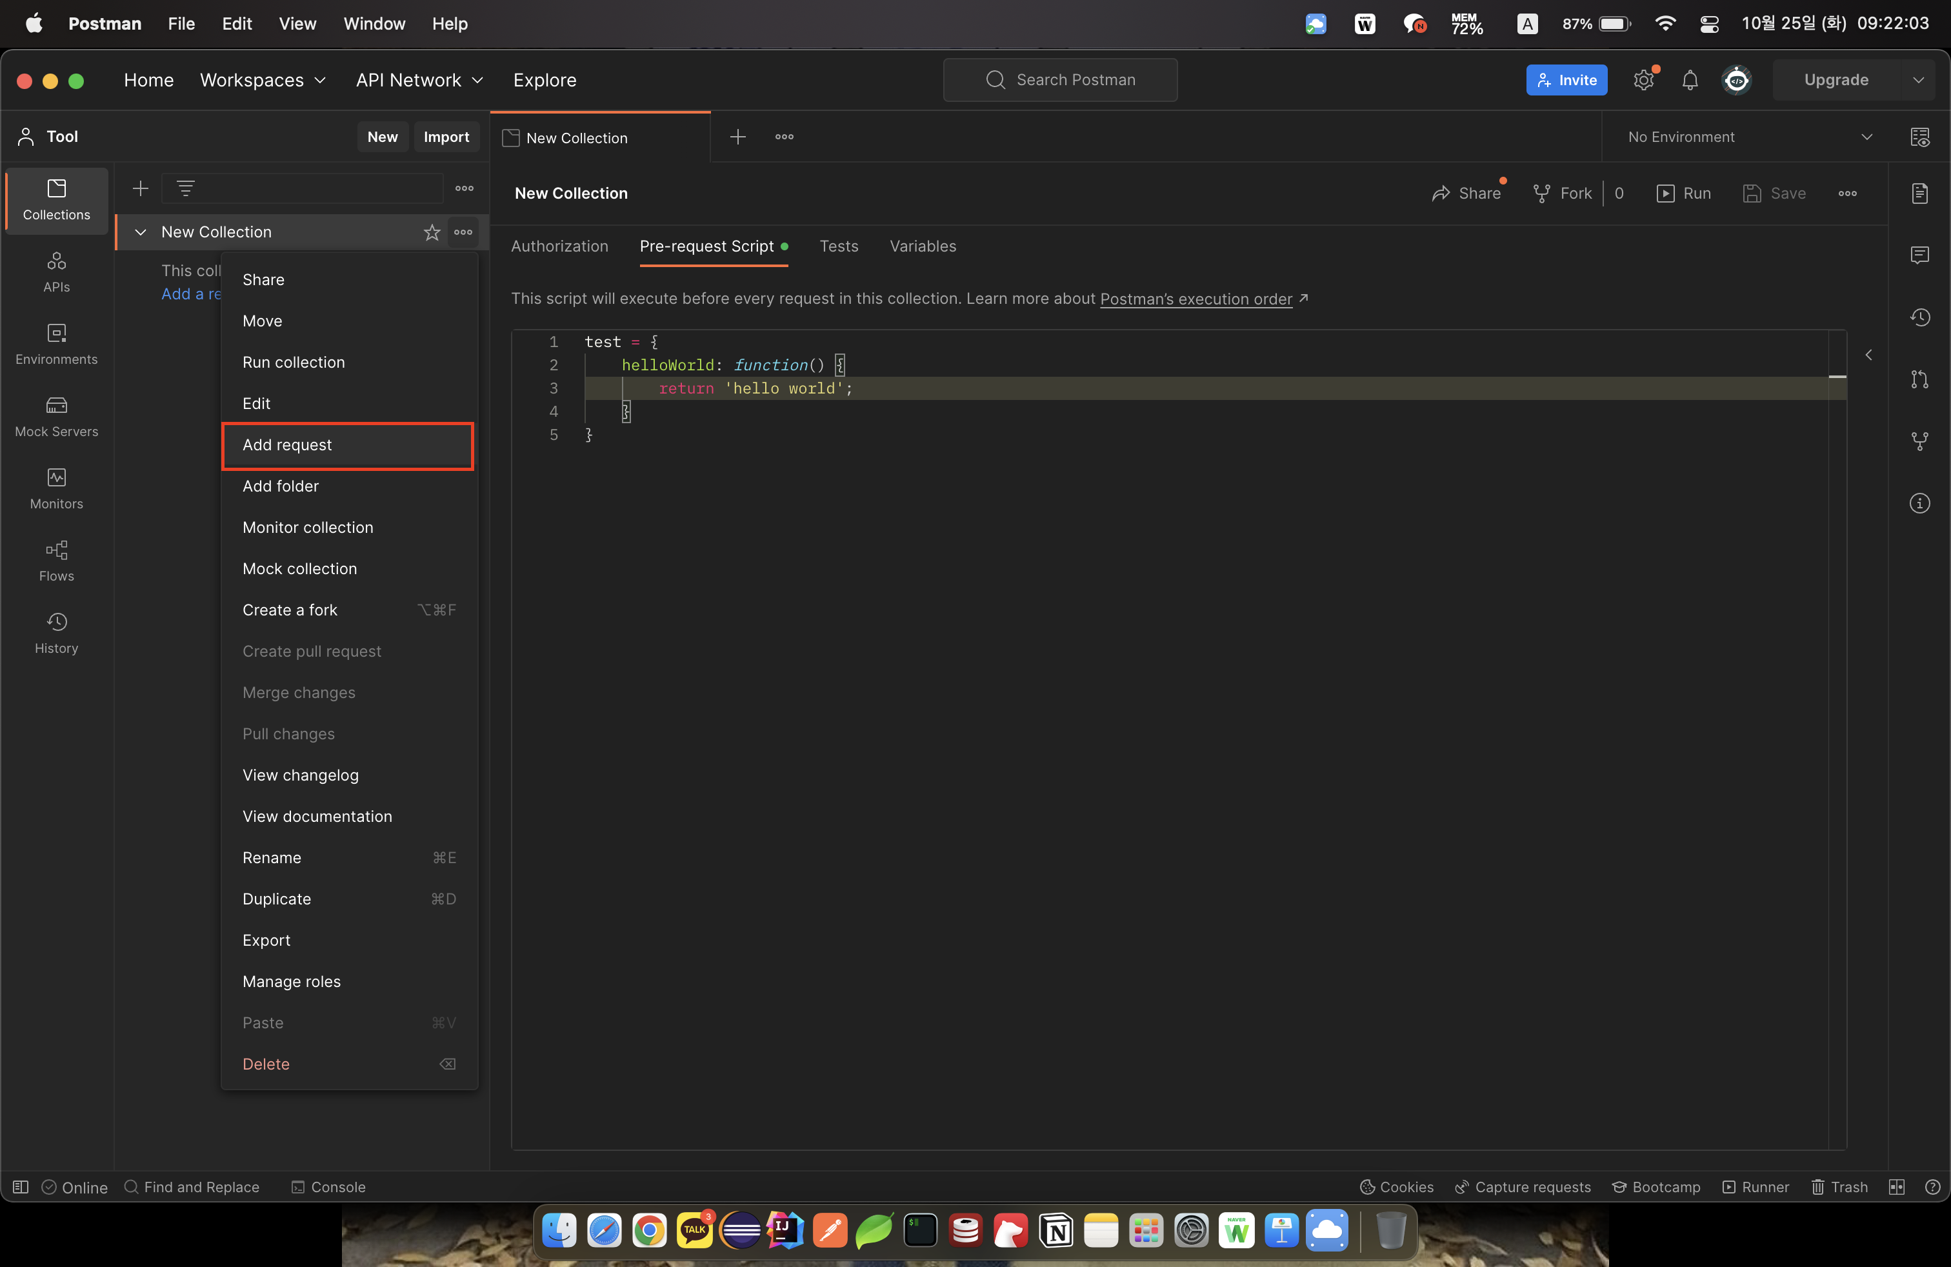Click the Search Postman field
1951x1267 pixels.
(1060, 79)
